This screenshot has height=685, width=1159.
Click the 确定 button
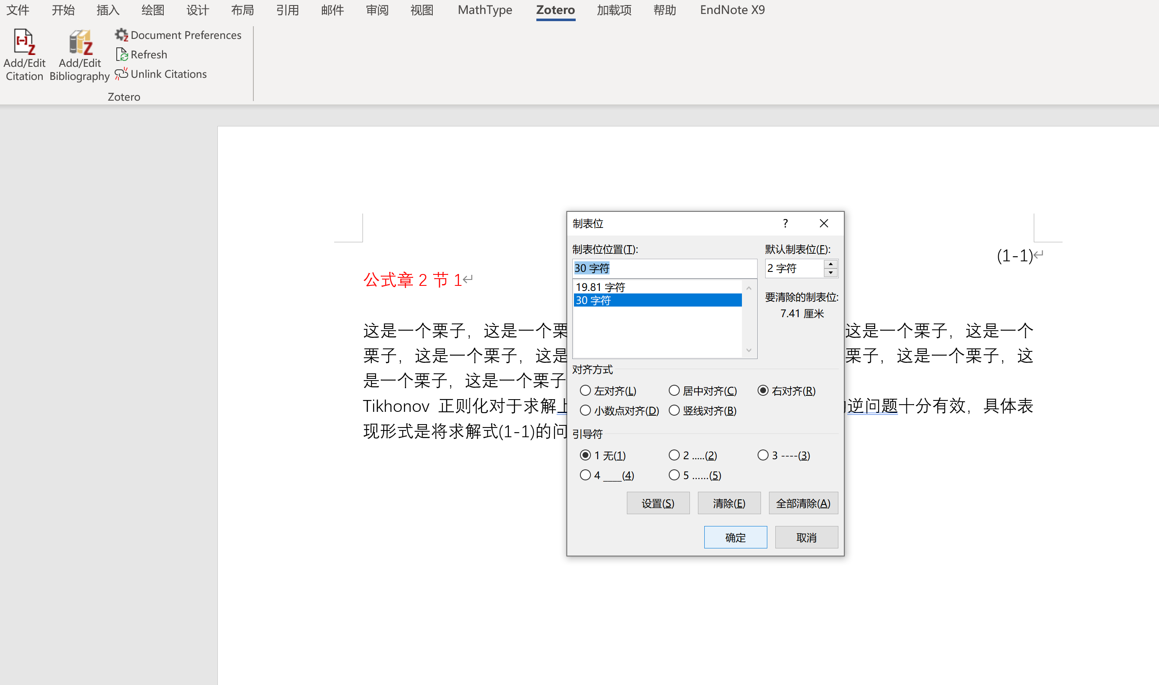[x=735, y=537]
